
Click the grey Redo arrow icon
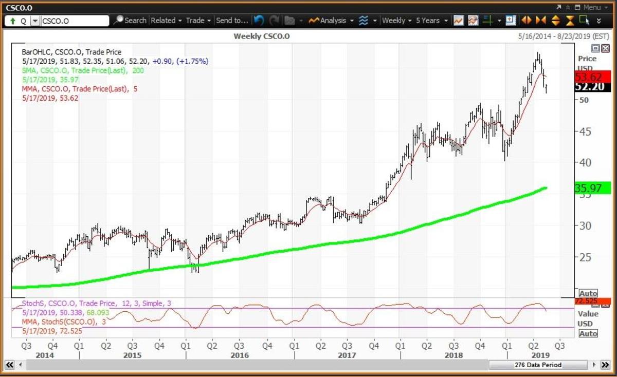pyautogui.click(x=274, y=21)
